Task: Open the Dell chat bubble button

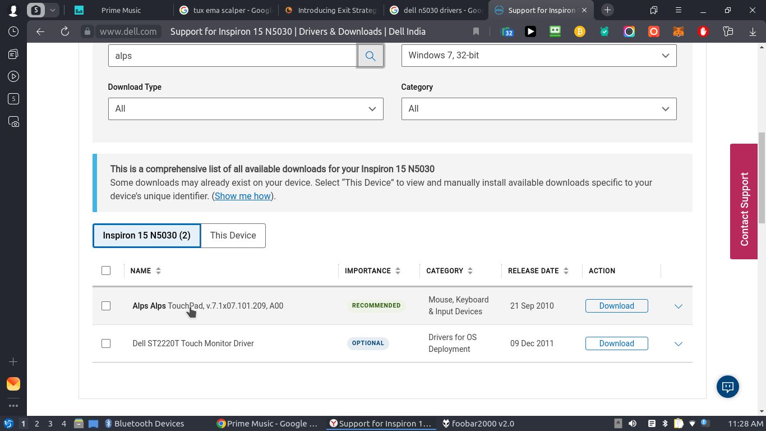Action: pyautogui.click(x=728, y=387)
